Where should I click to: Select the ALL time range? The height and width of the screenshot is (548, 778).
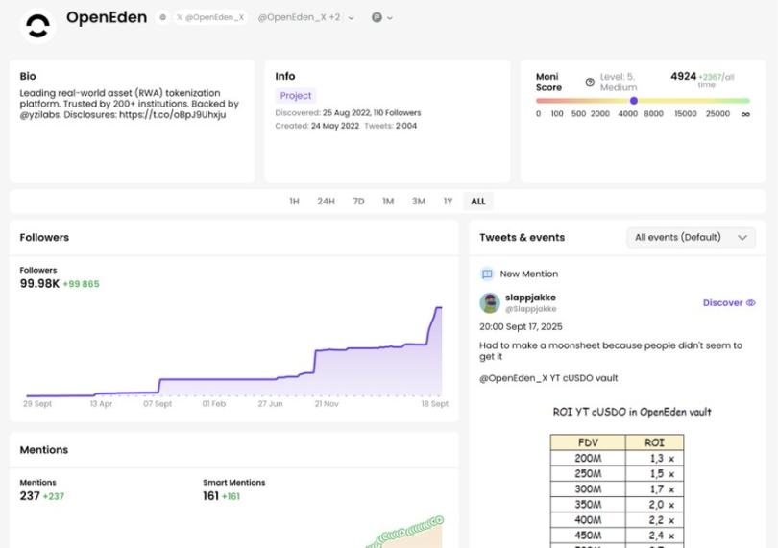tap(477, 202)
